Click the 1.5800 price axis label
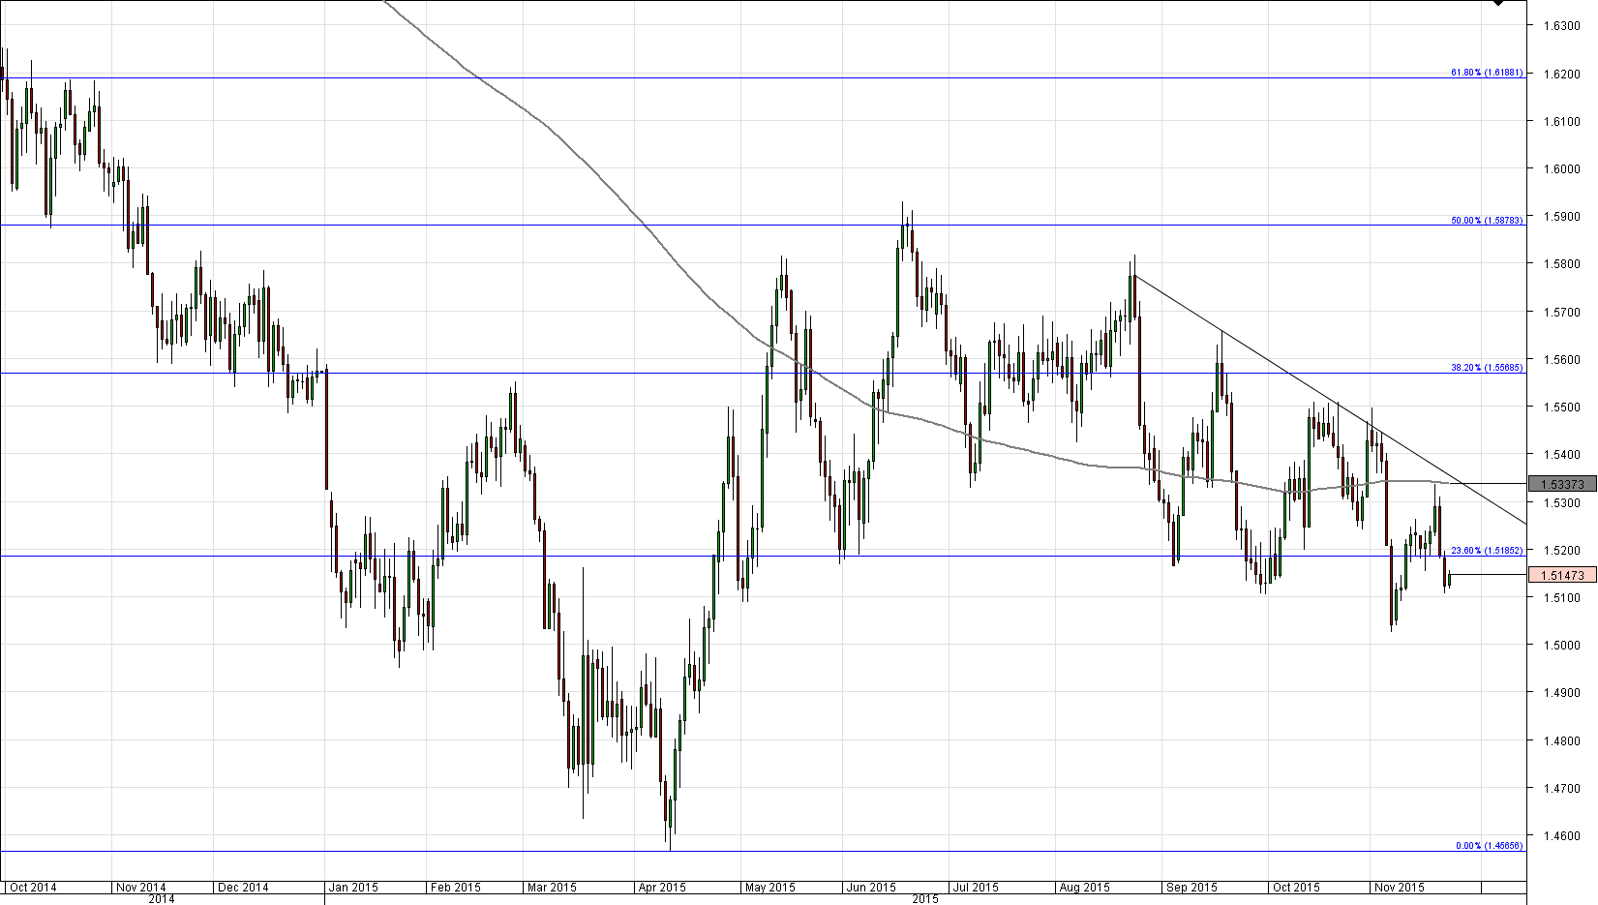Screen dimensions: 1598x905 (1560, 264)
